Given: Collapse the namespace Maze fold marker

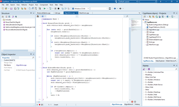Looking at the screenshot, I should click(x=42, y=19).
